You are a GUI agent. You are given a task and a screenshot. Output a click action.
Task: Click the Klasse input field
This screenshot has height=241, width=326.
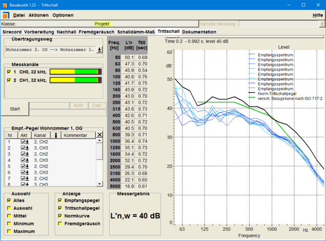[55, 24]
